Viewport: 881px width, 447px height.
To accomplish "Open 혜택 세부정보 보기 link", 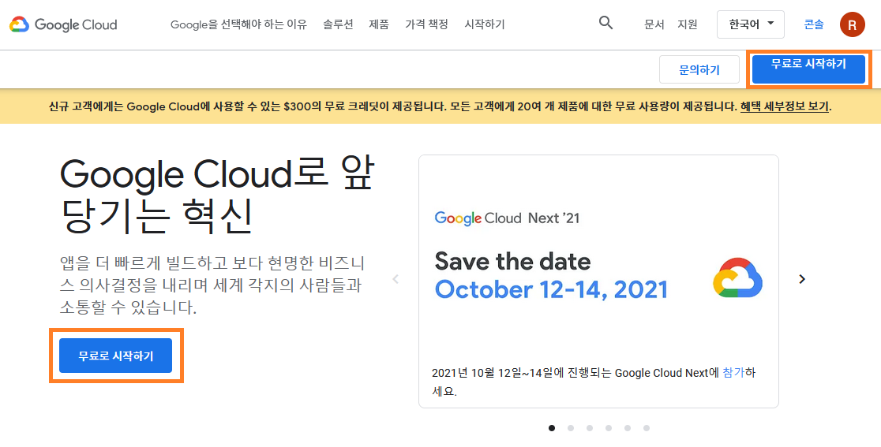I will (785, 106).
